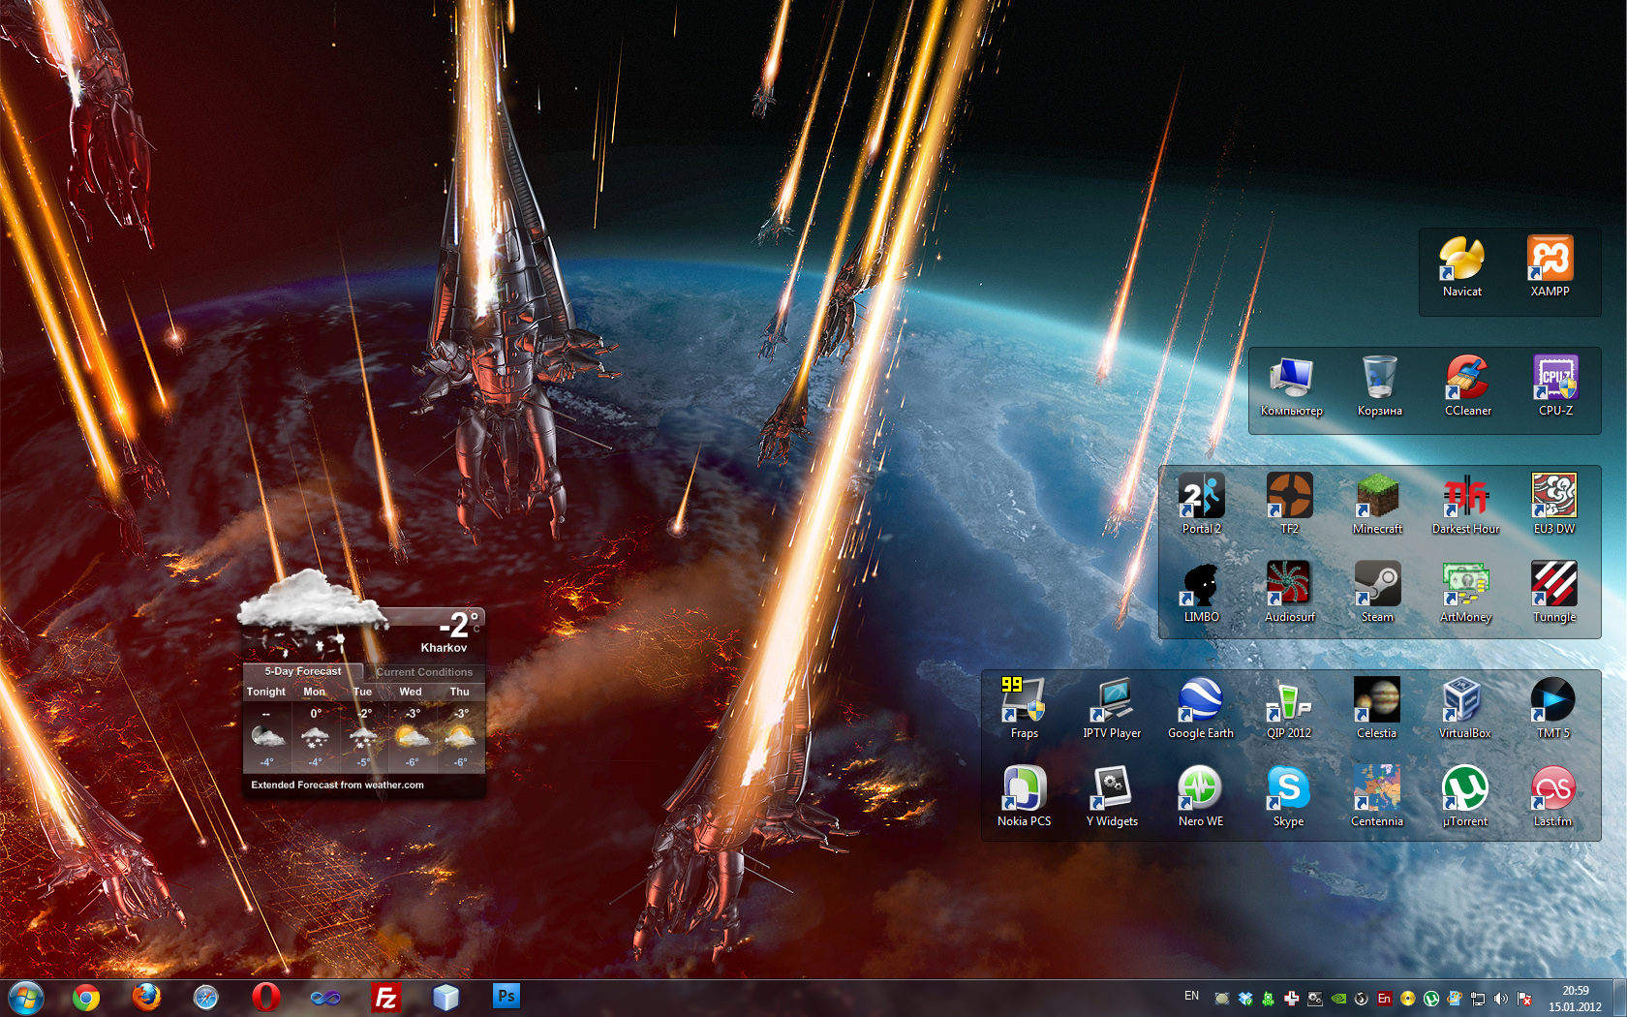Open the network connection tray icon
Screen dimensions: 1627x1017
click(x=1478, y=999)
